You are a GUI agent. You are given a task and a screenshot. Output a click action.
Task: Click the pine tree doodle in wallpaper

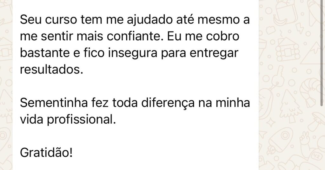290,106
